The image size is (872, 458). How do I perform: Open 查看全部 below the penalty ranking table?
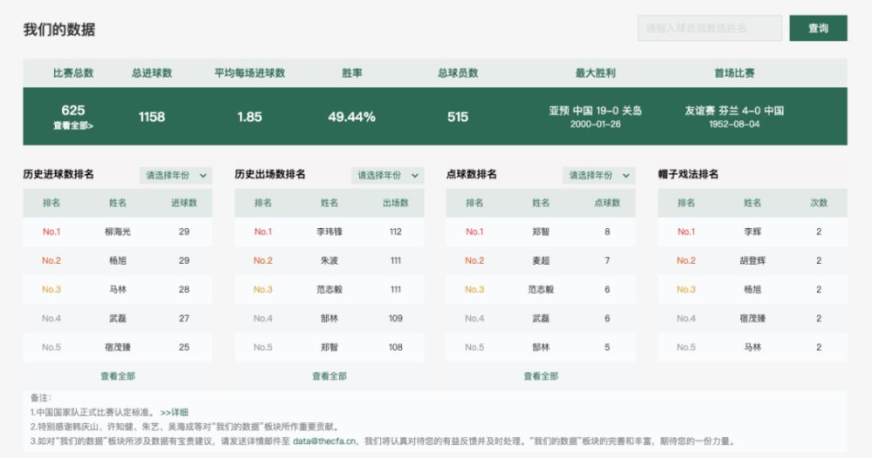click(541, 376)
